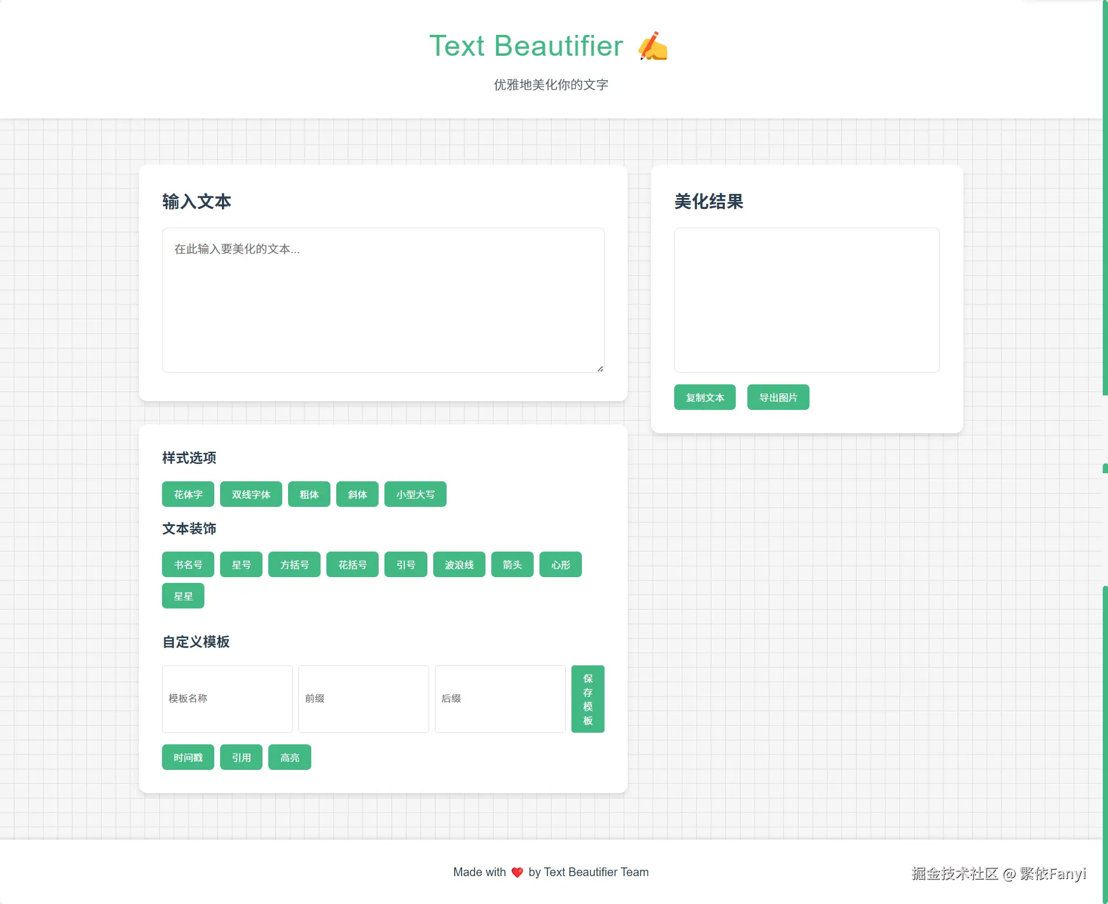The height and width of the screenshot is (904, 1108).
Task: Click the writing hand emoji in title
Action: click(653, 46)
